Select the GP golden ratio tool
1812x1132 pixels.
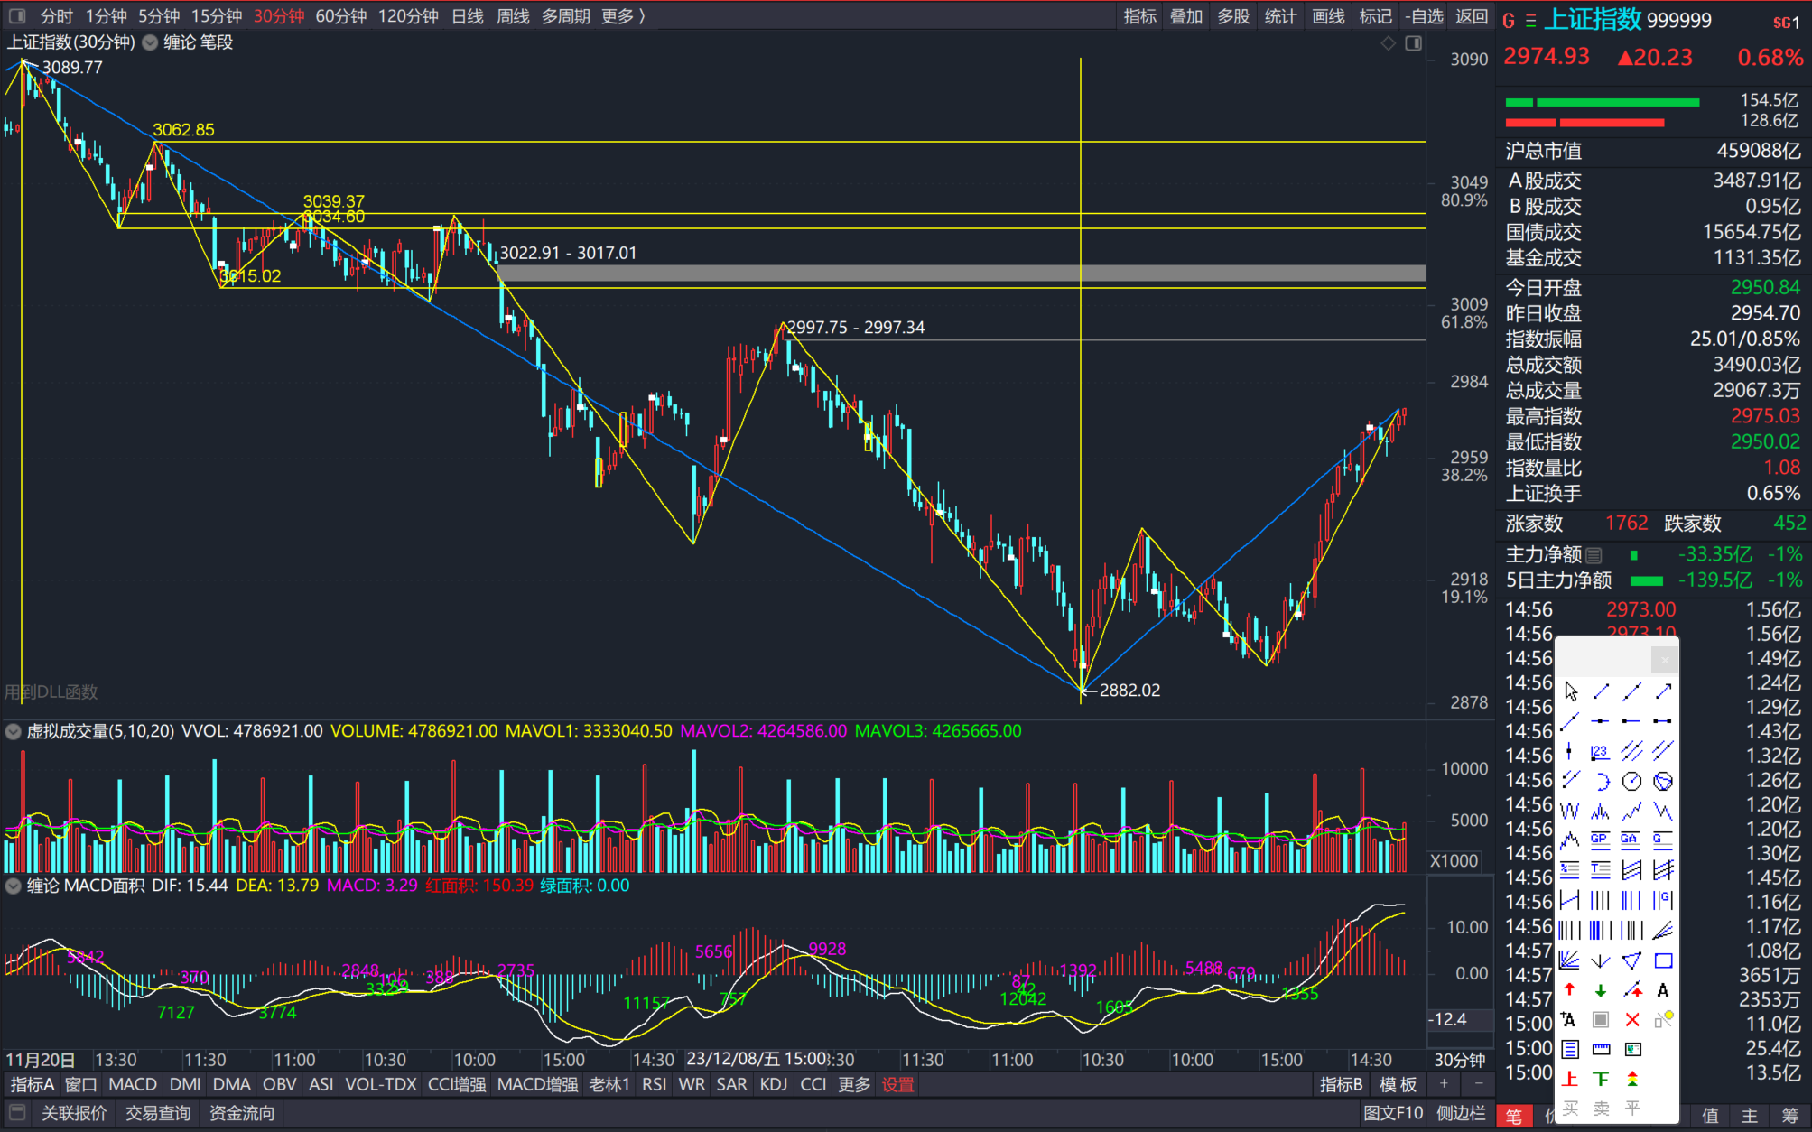(x=1601, y=840)
